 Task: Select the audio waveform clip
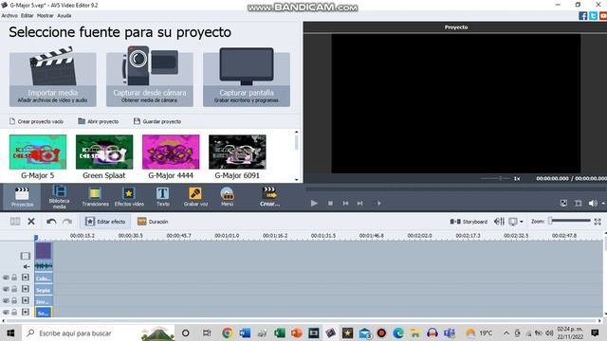click(44, 266)
